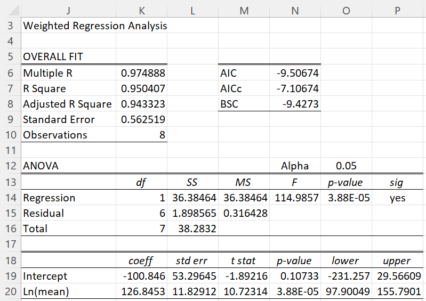The height and width of the screenshot is (301, 426).
Task: Select row 6 header
Action: [x=10, y=73]
